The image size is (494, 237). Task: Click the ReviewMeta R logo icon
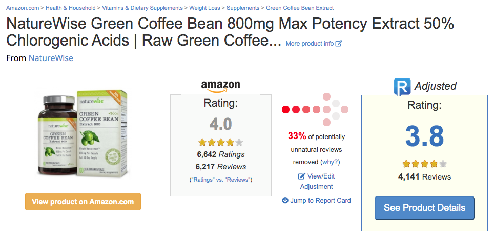[x=402, y=87]
